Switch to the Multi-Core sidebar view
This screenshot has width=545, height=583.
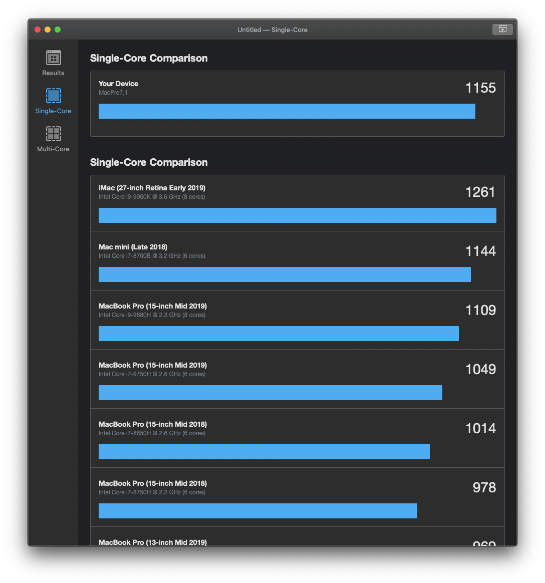pyautogui.click(x=53, y=139)
